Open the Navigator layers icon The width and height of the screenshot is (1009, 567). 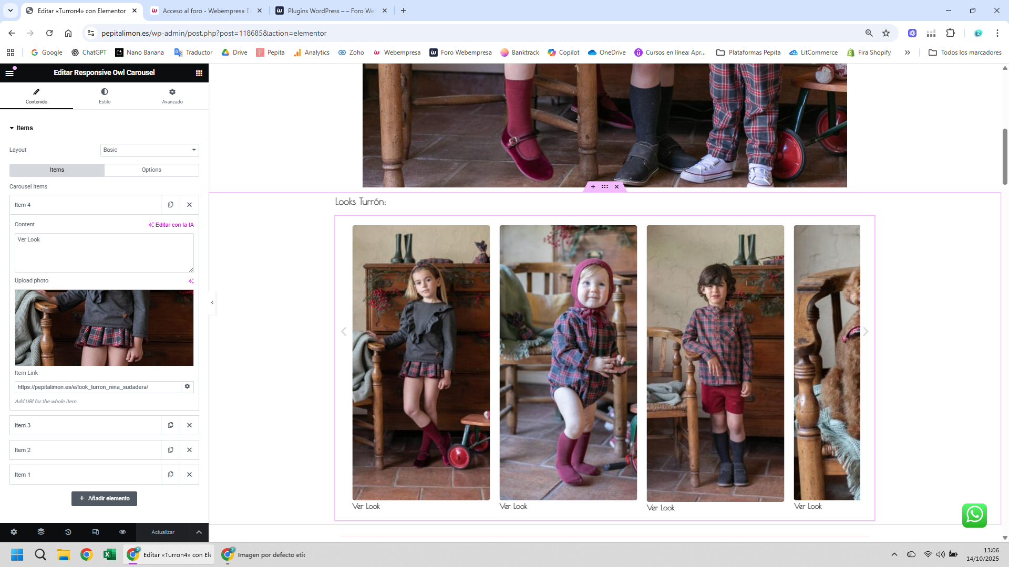41,532
